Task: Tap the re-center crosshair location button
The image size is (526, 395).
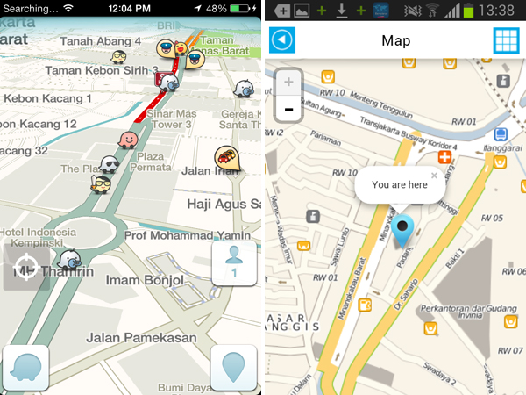Action: (26, 268)
